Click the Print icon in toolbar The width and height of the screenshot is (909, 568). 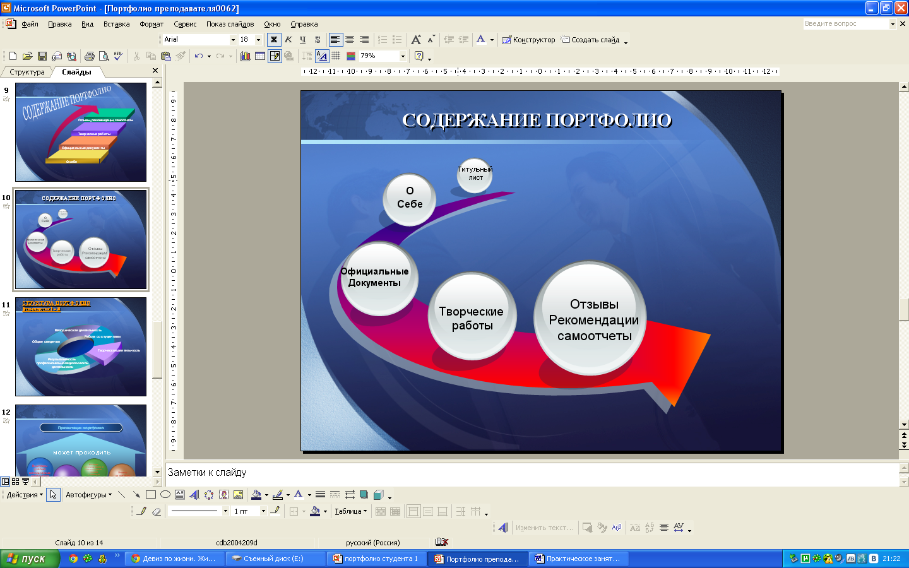tap(89, 56)
